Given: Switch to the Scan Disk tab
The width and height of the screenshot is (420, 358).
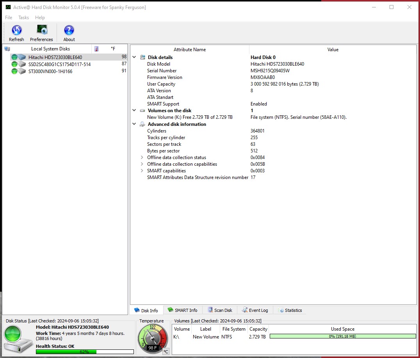Looking at the screenshot, I should [x=220, y=310].
